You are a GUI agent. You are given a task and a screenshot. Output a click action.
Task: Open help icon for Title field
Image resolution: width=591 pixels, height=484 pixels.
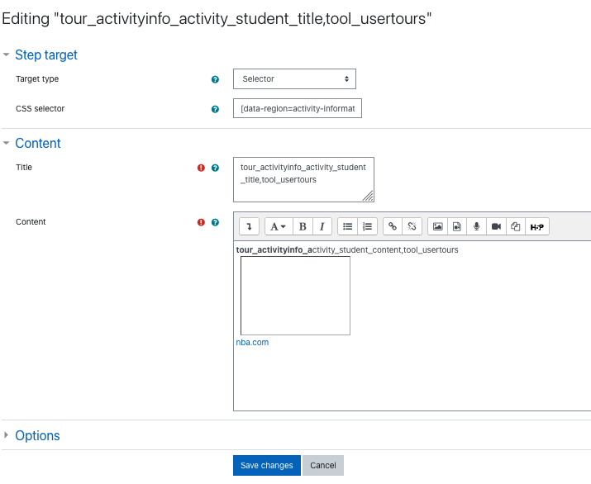215,168
